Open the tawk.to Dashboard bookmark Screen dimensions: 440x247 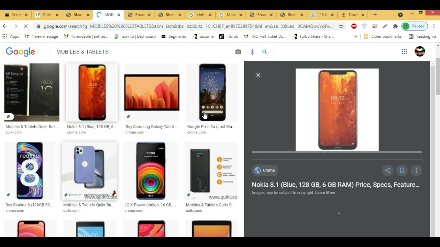point(135,36)
